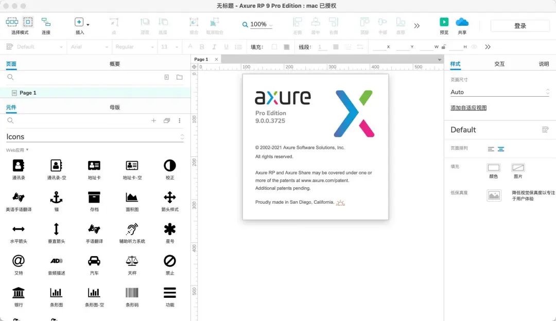Select the contained selection mode icon

28,22
